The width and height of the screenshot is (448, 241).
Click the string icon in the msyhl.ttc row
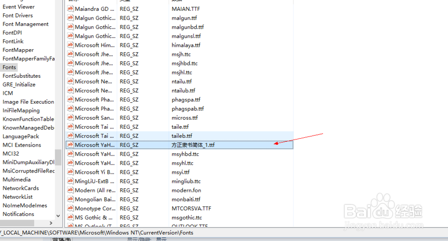[70, 163]
